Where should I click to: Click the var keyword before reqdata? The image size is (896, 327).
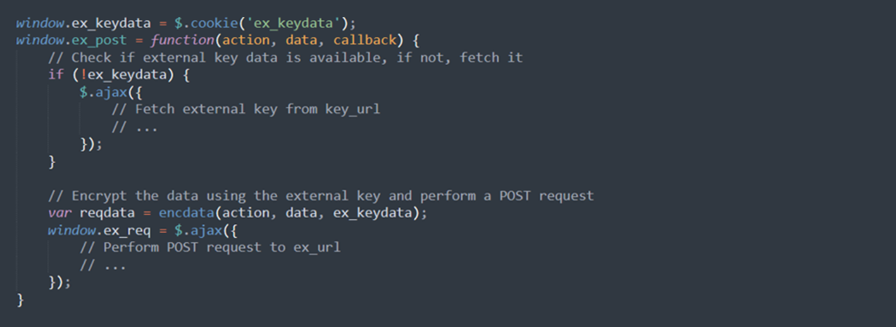(x=59, y=213)
